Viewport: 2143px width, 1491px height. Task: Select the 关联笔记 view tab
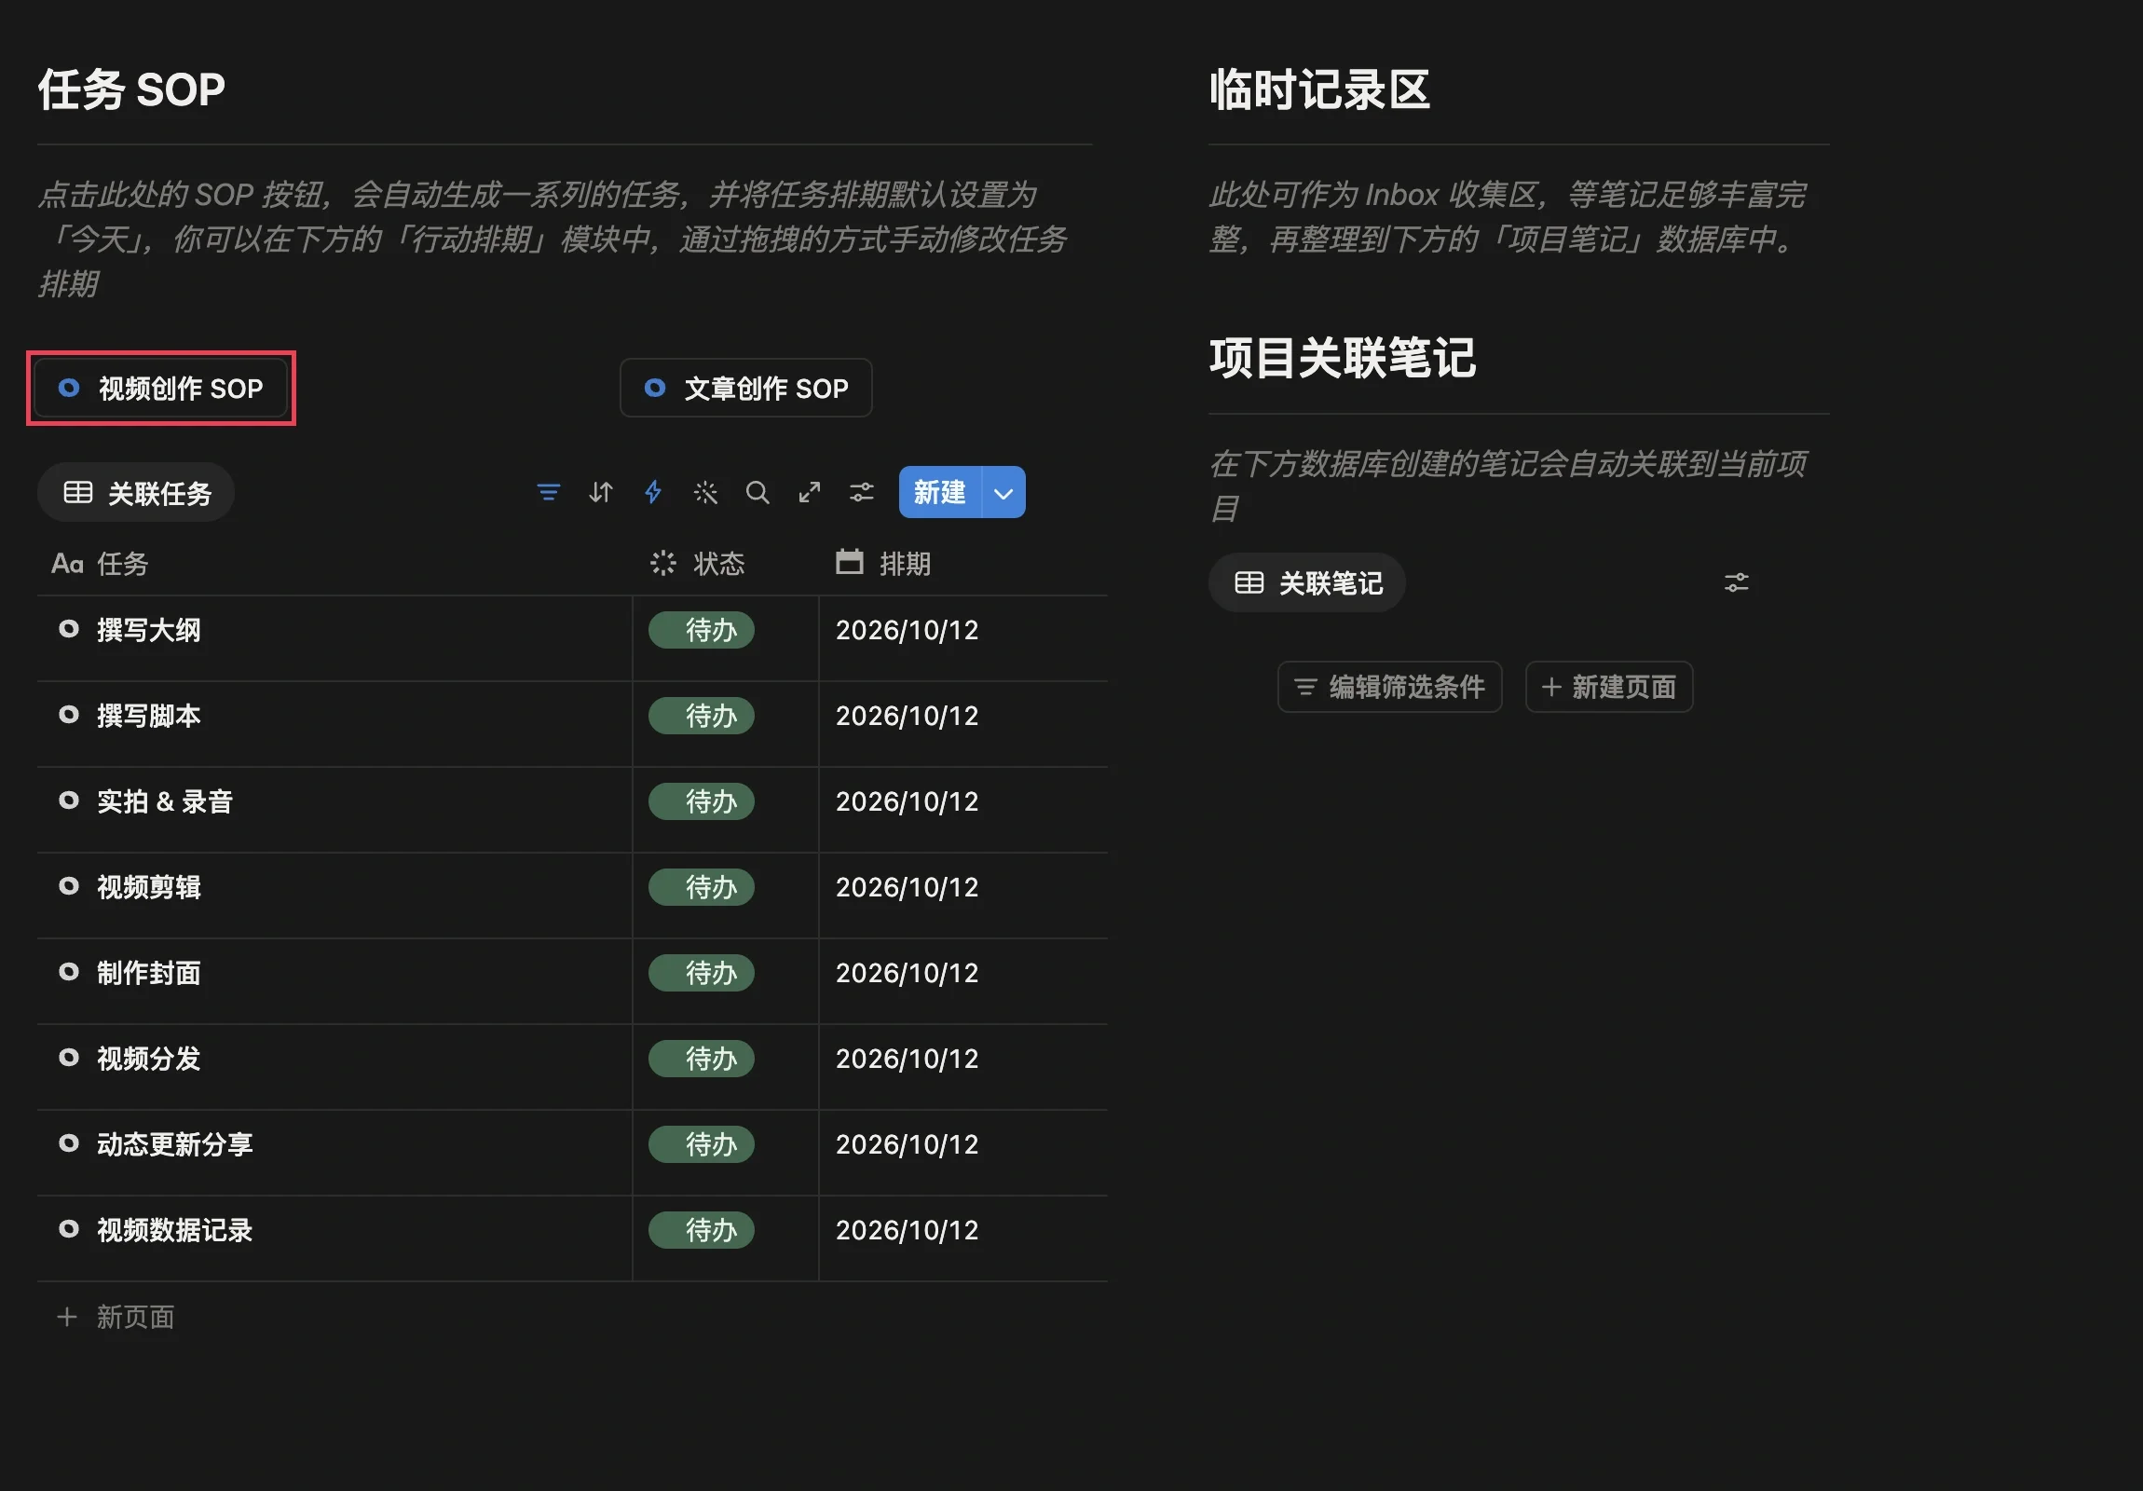(x=1306, y=582)
